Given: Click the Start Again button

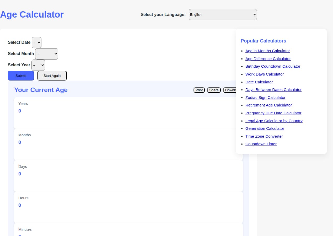Looking at the screenshot, I should tap(52, 76).
